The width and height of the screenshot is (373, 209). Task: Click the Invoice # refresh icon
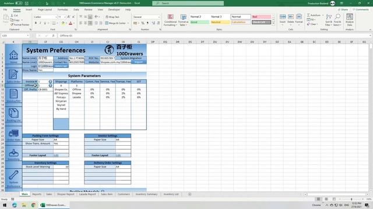pos(50,81)
